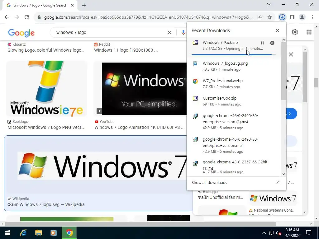Go to Google homepage logo
The height and width of the screenshot is (239, 319).
tap(21, 33)
